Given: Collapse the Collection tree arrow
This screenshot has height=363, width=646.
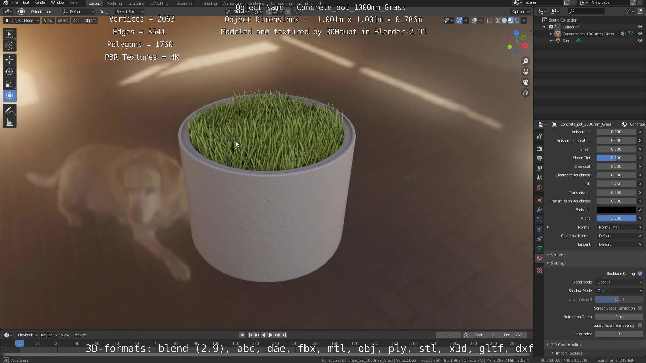Looking at the screenshot, I should click(544, 27).
